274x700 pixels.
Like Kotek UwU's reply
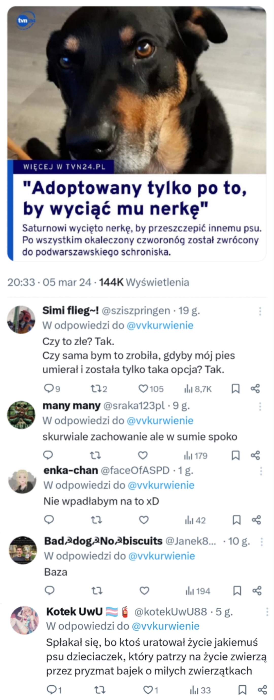pos(148,690)
